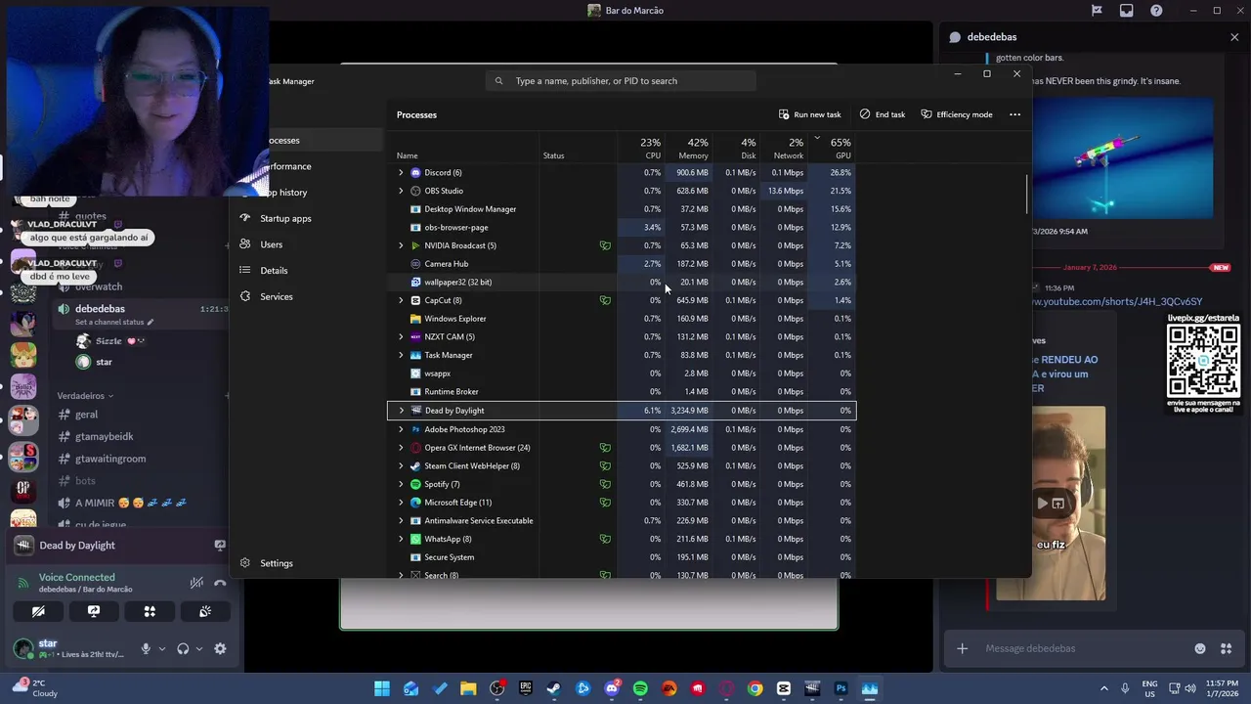
Task: Expand Adobe Photoshop 2023 process group
Action: [x=401, y=429]
